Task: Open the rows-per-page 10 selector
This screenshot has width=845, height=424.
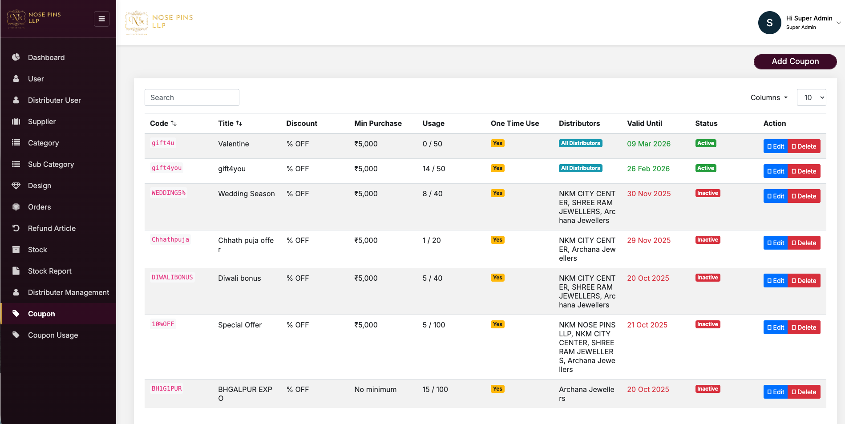Action: 811,97
